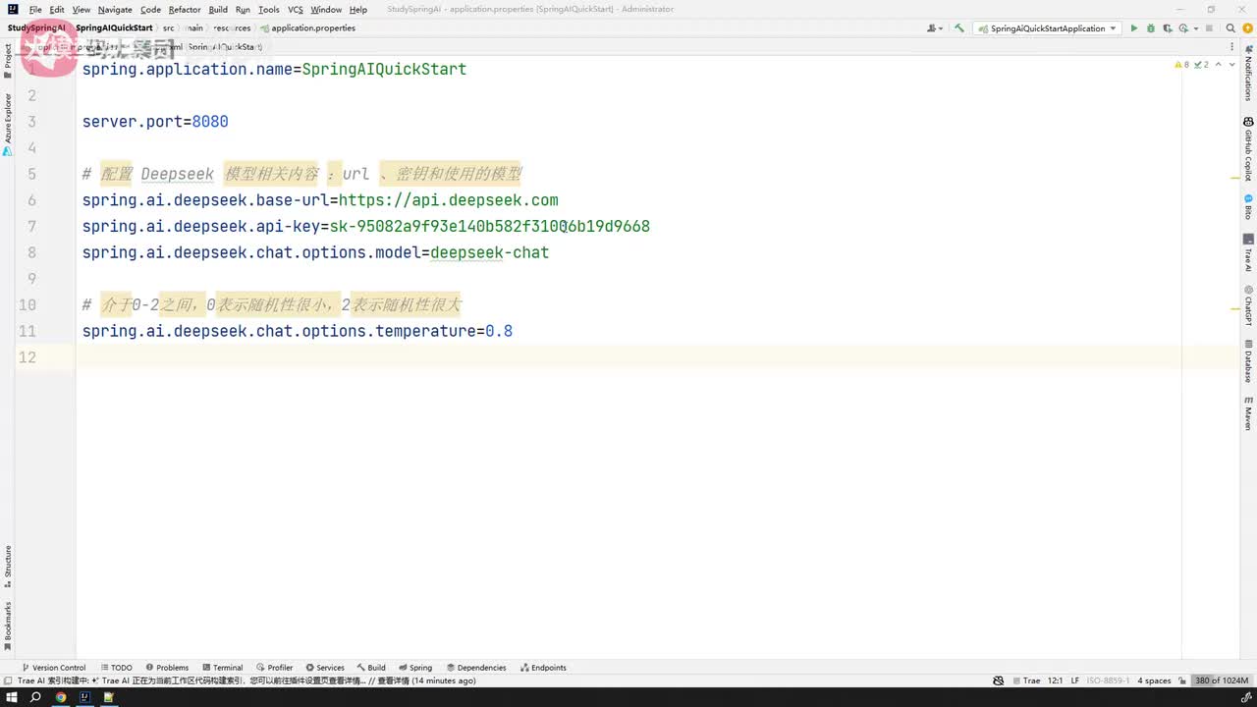Open the VCS menu
Viewport: 1257px width, 707px height.
point(296,10)
